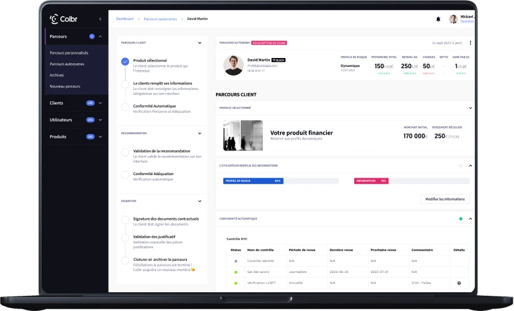Click the SOUSCRIPTION EN COURS status tag
The height and width of the screenshot is (311, 514).
269,43
